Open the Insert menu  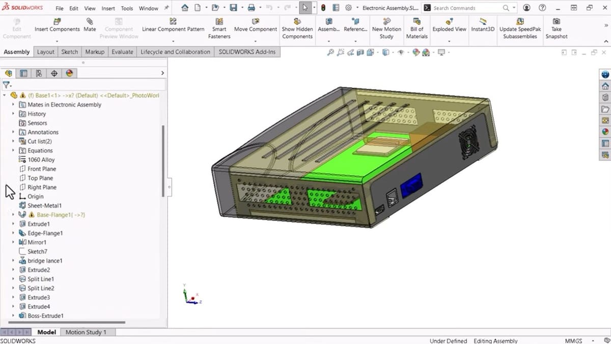pos(108,8)
